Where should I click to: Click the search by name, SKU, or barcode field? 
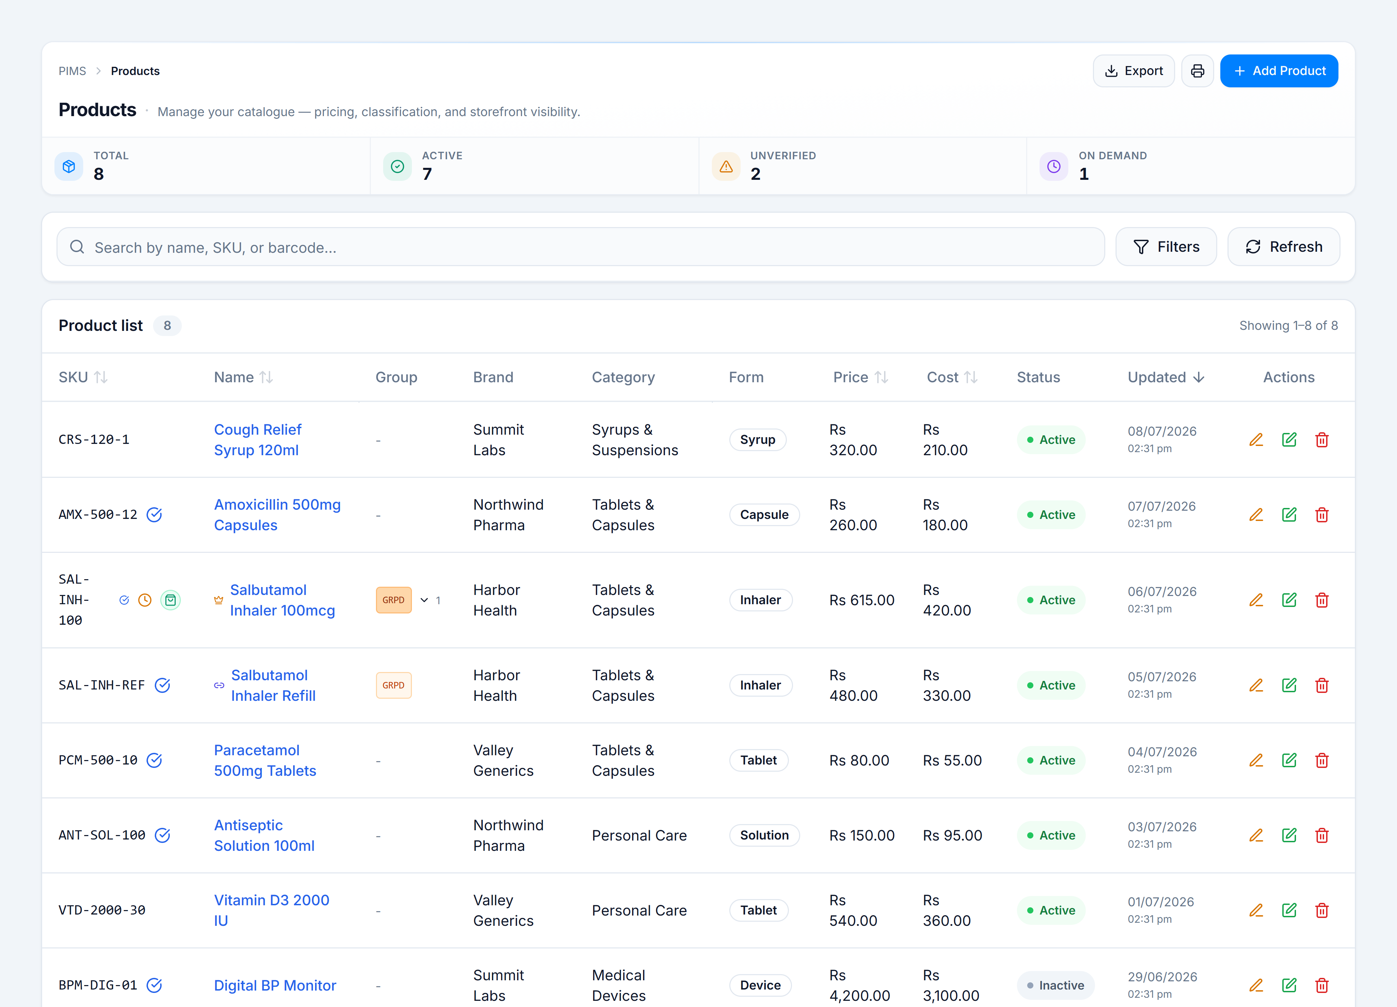pos(580,247)
